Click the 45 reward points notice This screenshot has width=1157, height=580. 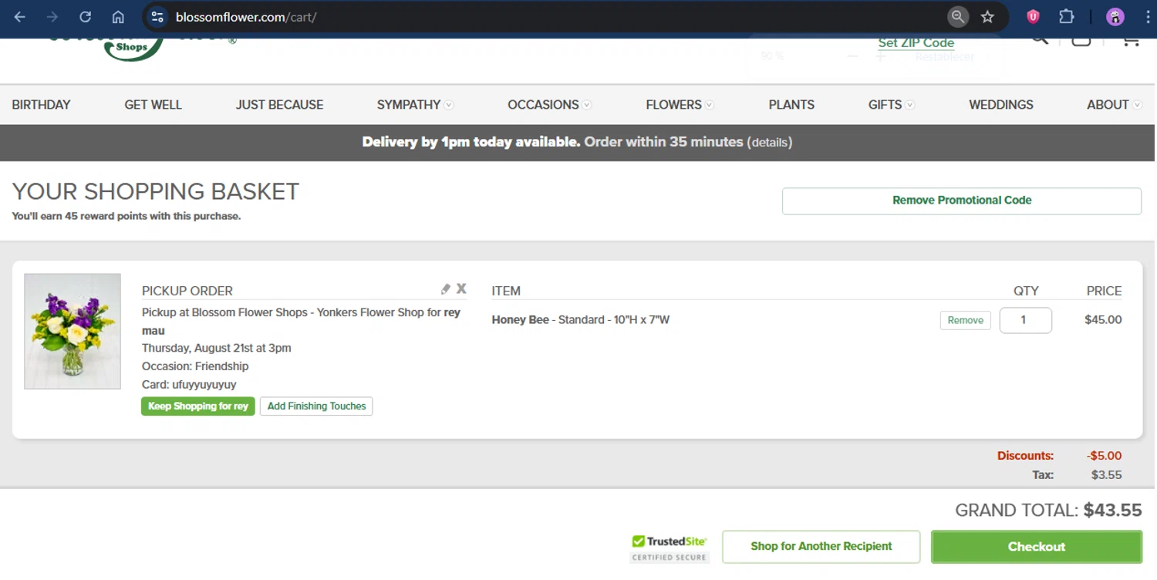click(x=126, y=217)
